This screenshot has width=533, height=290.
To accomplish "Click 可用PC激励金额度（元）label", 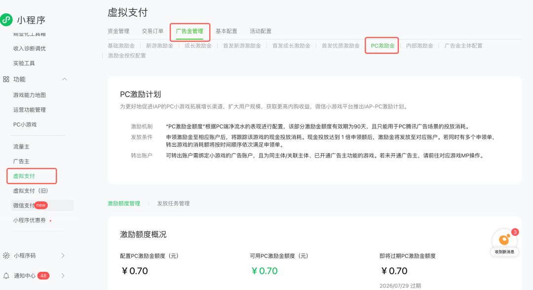I will [x=279, y=256].
